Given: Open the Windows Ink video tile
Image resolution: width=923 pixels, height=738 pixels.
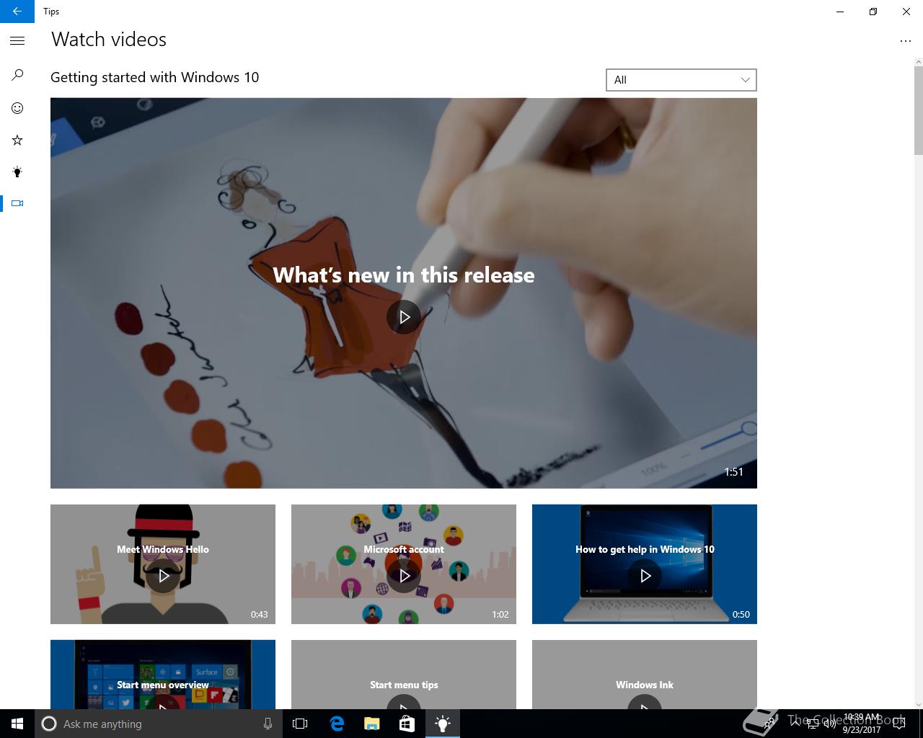Looking at the screenshot, I should 645,675.
